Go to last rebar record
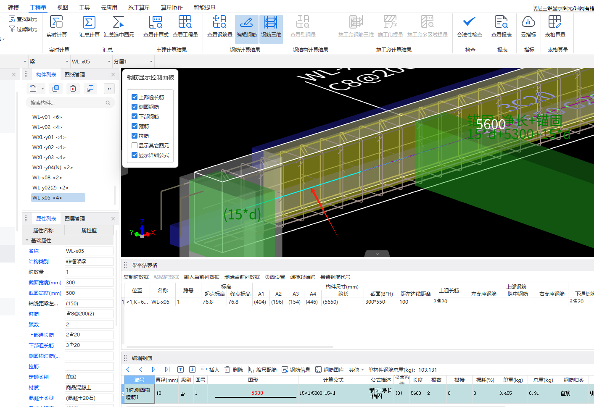Screen dimensions: 594x407 pyautogui.click(x=167, y=370)
